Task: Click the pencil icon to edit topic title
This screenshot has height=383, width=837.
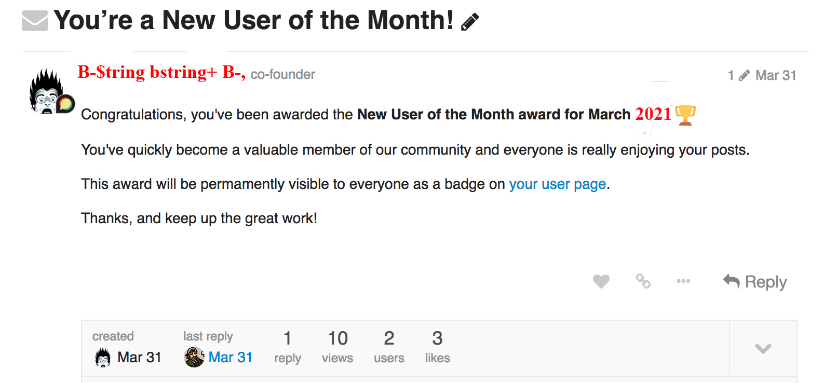Action: 470,22
